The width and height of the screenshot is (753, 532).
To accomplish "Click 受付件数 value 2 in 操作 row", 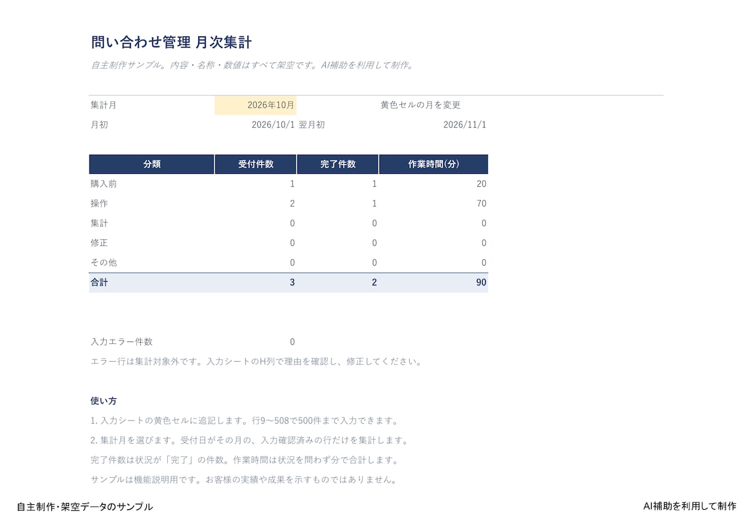I will click(x=292, y=204).
